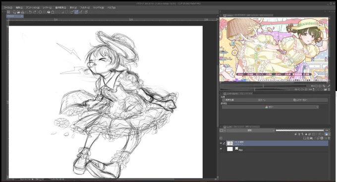Hide レイヤー1 using its eye icon

tap(221, 143)
